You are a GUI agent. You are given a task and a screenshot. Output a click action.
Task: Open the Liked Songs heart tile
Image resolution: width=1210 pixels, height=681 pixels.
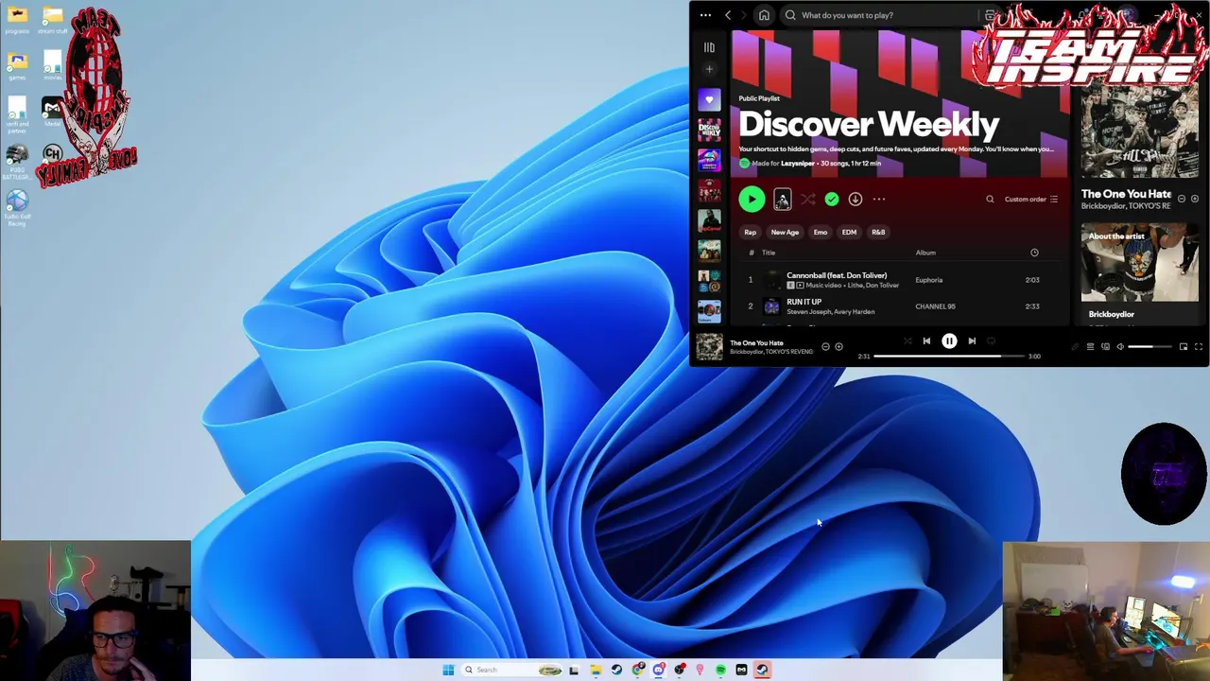(x=709, y=99)
